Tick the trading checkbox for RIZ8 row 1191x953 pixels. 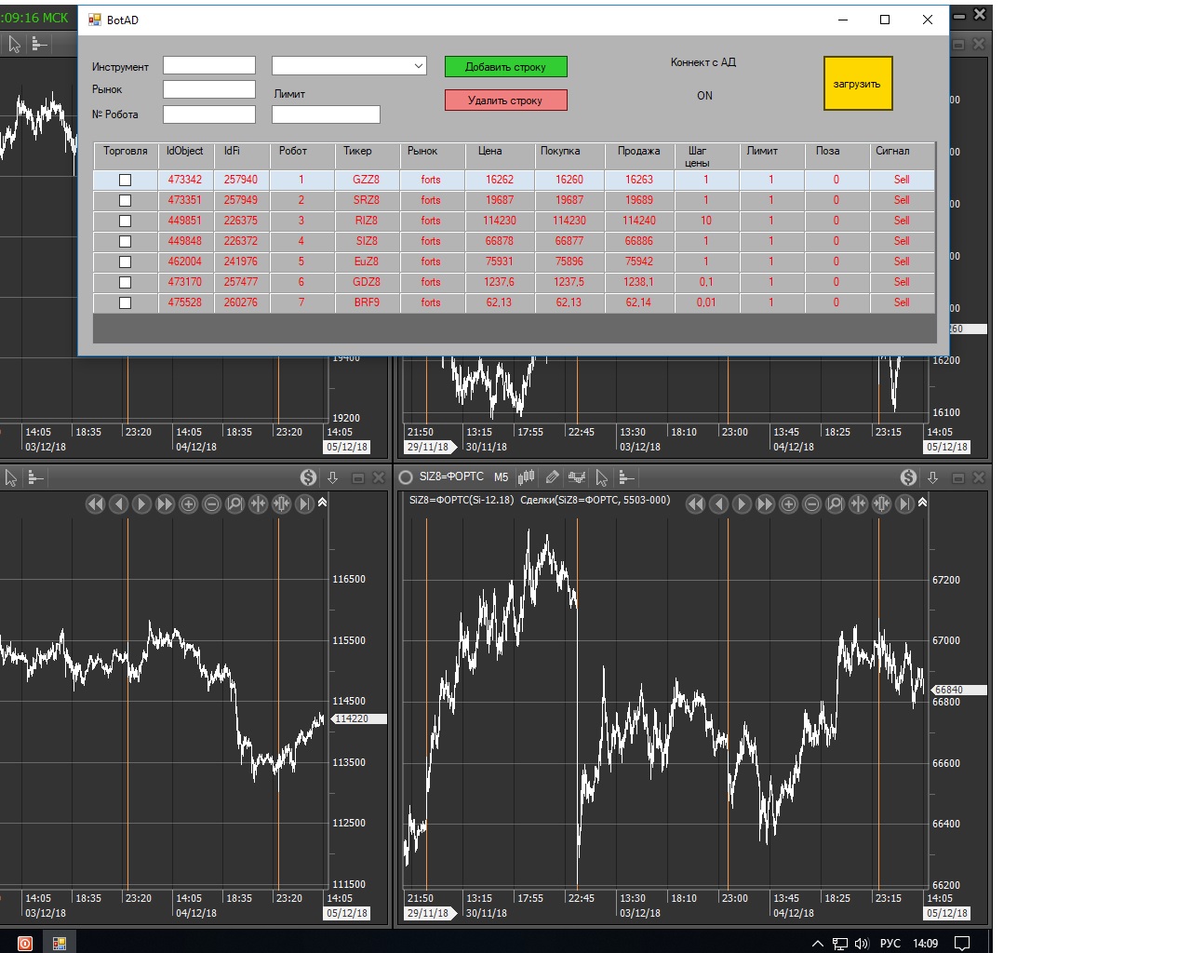click(x=125, y=221)
